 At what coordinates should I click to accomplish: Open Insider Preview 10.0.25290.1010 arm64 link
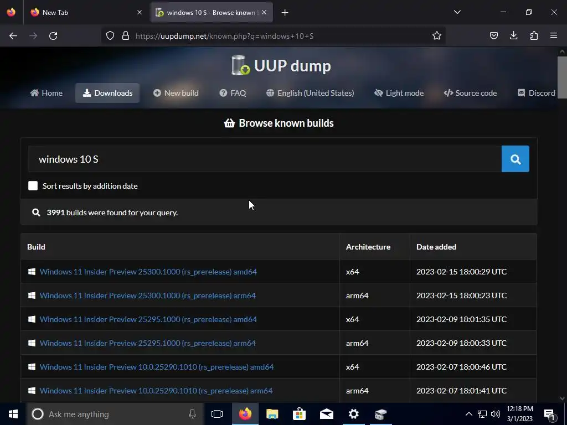pos(156,391)
